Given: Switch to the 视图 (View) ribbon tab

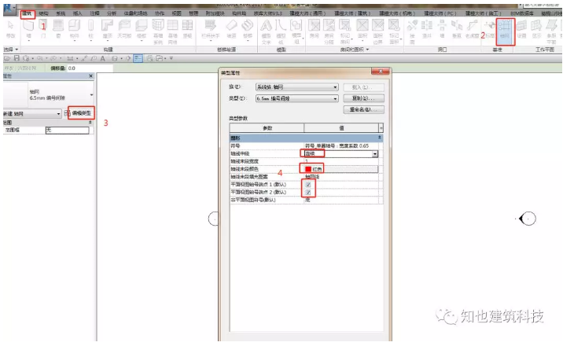Looking at the screenshot, I should coord(176,13).
